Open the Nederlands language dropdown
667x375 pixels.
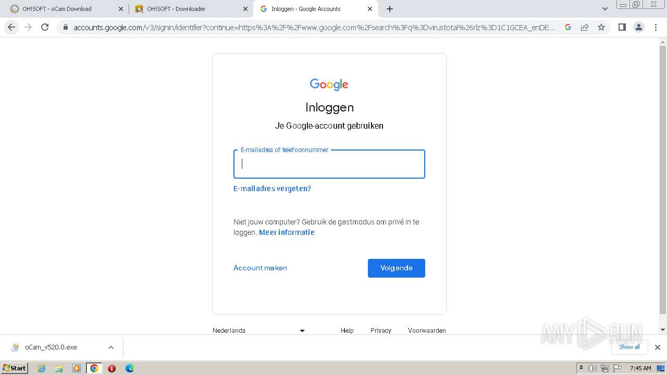[259, 330]
